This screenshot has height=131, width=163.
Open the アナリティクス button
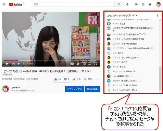74,89
